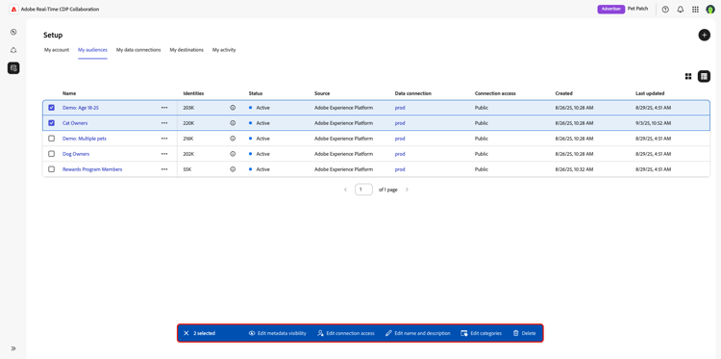721x359 pixels.
Task: Open the notifications bell
Action: (x=681, y=10)
